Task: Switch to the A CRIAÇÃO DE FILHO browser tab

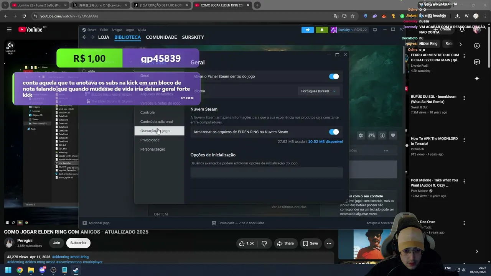Action: coord(162,5)
